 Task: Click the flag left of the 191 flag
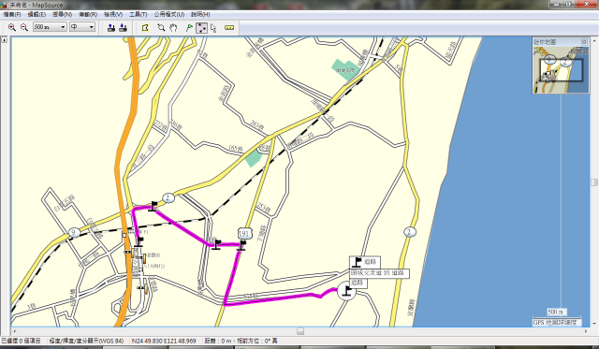pyautogui.click(x=216, y=244)
